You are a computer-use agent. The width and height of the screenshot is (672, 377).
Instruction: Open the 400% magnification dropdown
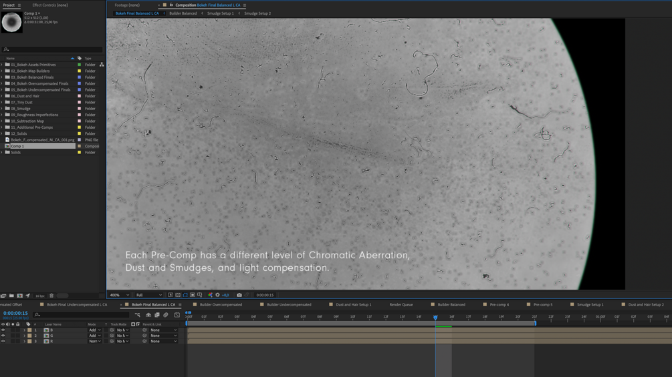[x=119, y=295]
